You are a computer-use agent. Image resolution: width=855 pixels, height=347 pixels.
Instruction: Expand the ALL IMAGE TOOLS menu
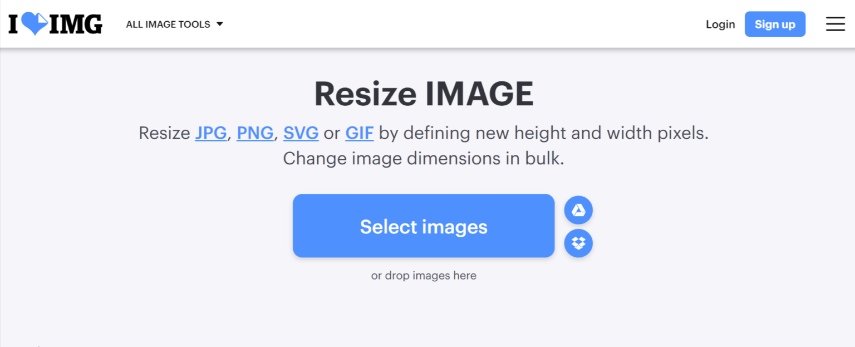click(168, 24)
